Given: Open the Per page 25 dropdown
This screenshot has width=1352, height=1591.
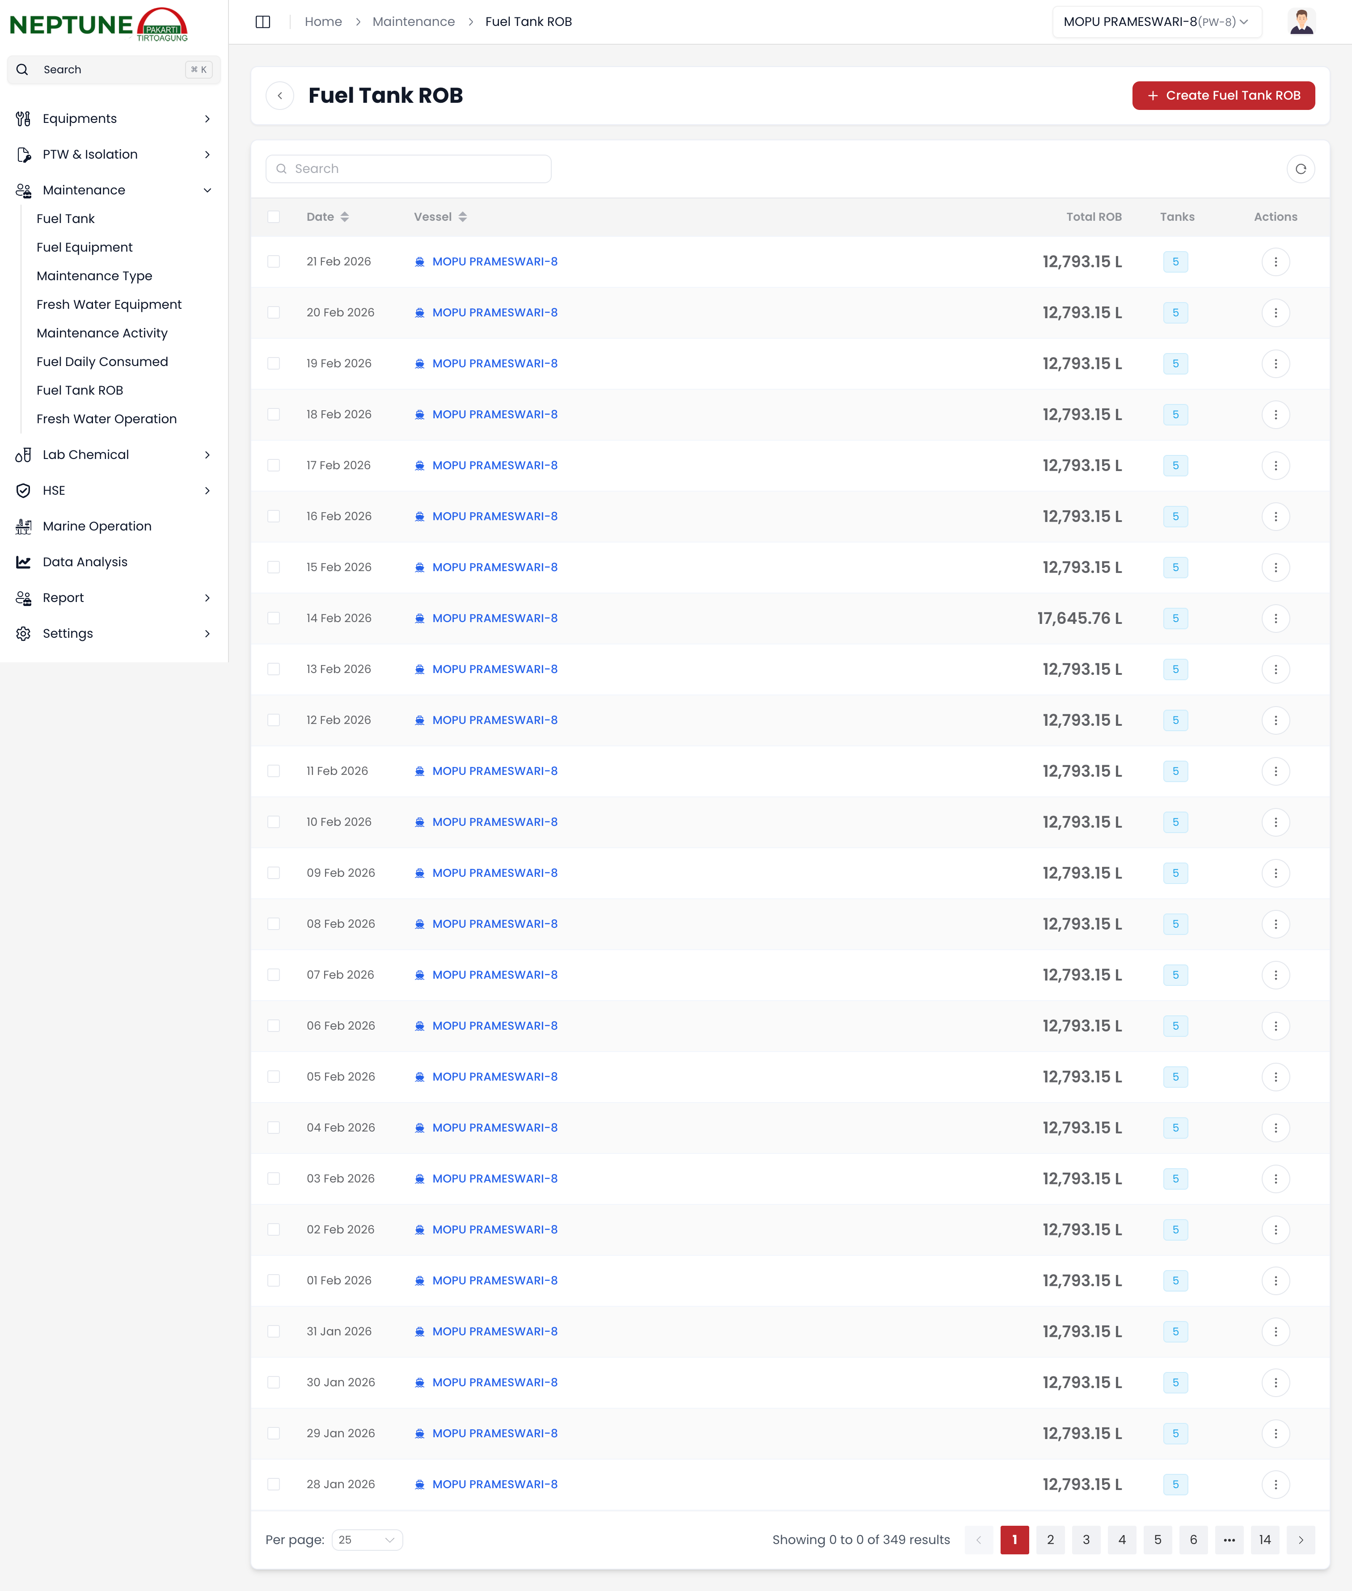Looking at the screenshot, I should (x=367, y=1539).
